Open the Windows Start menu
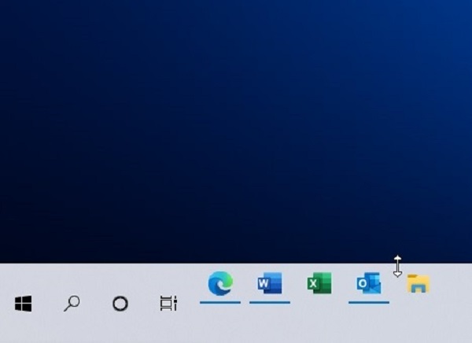The width and height of the screenshot is (472, 343). (23, 304)
